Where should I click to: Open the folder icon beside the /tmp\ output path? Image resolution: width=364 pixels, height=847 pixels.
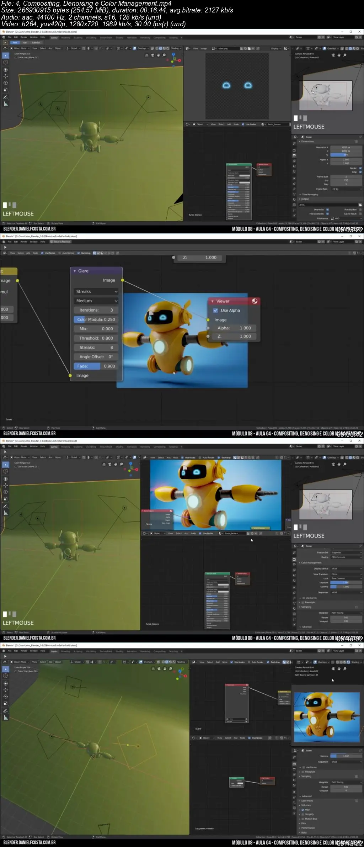(360, 205)
